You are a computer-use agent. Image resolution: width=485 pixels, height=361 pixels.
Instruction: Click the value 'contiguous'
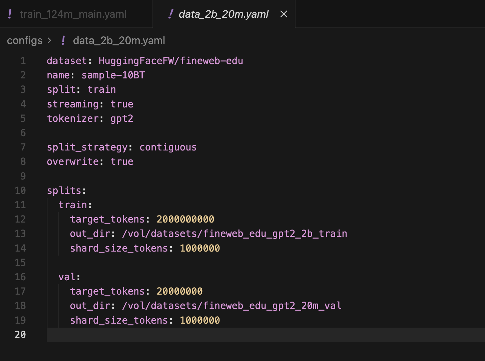tap(168, 147)
